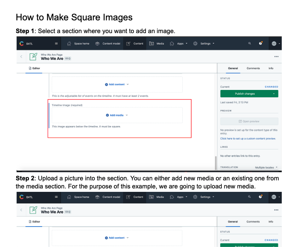Select Comments tab in Step 1 sidebar
The height and width of the screenshot is (247, 286).
click(x=253, y=68)
